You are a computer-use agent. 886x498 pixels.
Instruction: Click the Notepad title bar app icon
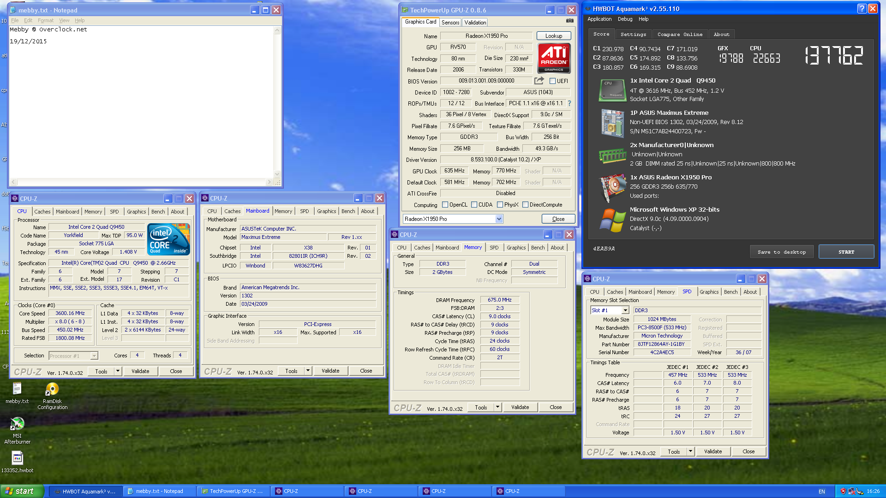tap(13, 10)
